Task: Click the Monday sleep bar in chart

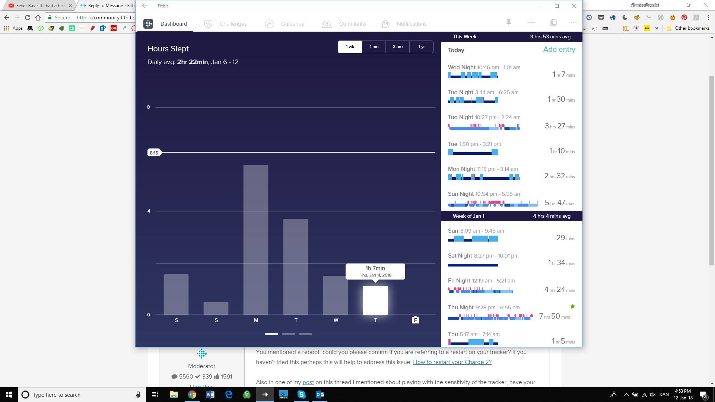Action: click(256, 240)
